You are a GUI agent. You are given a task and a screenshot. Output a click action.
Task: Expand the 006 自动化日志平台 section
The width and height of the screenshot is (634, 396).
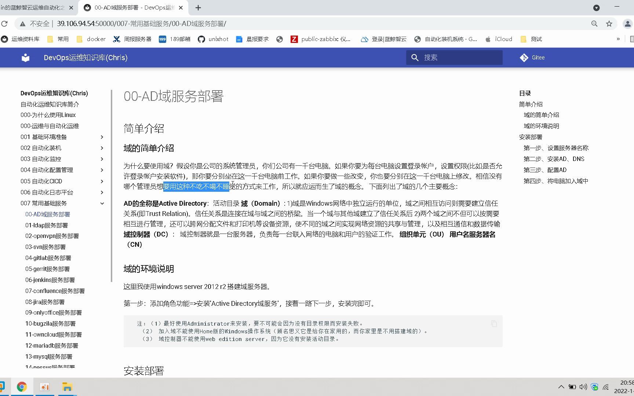coord(102,192)
